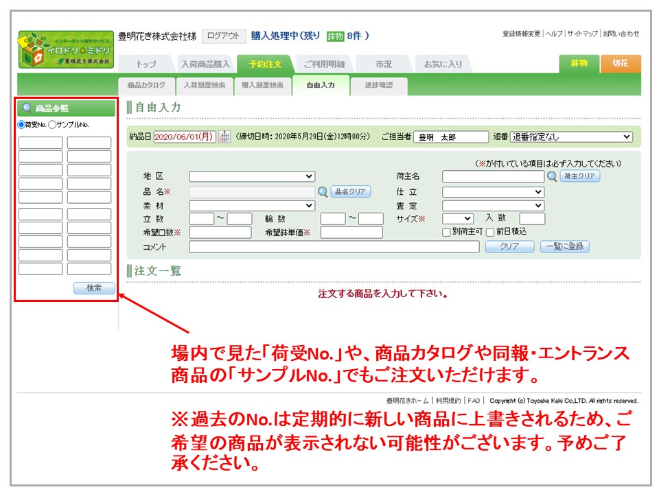Select the サンプルNo. radio button
The image size is (659, 494).
[52, 125]
